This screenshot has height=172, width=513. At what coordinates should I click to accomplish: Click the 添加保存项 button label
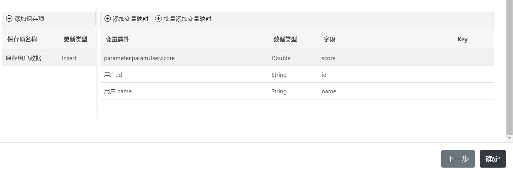tap(29, 19)
